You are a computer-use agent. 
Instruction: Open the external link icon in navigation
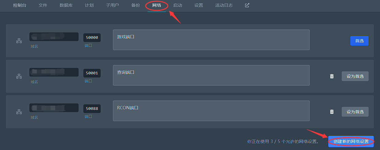(x=247, y=5)
